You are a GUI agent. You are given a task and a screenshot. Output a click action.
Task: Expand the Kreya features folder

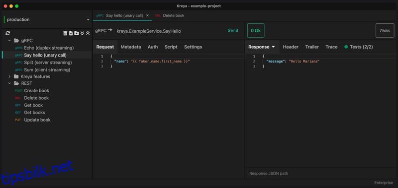point(9,76)
